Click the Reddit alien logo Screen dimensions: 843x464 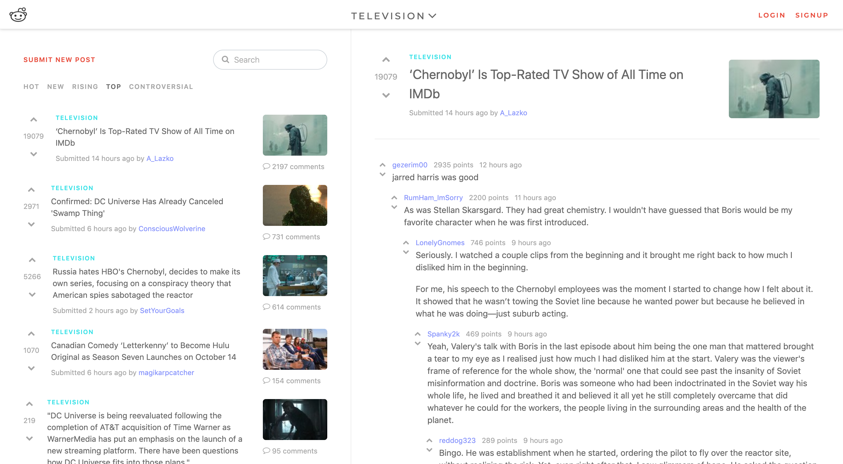tap(18, 15)
